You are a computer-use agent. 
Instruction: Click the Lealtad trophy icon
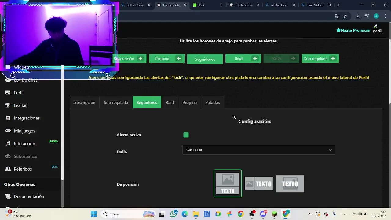pyautogui.click(x=8, y=105)
